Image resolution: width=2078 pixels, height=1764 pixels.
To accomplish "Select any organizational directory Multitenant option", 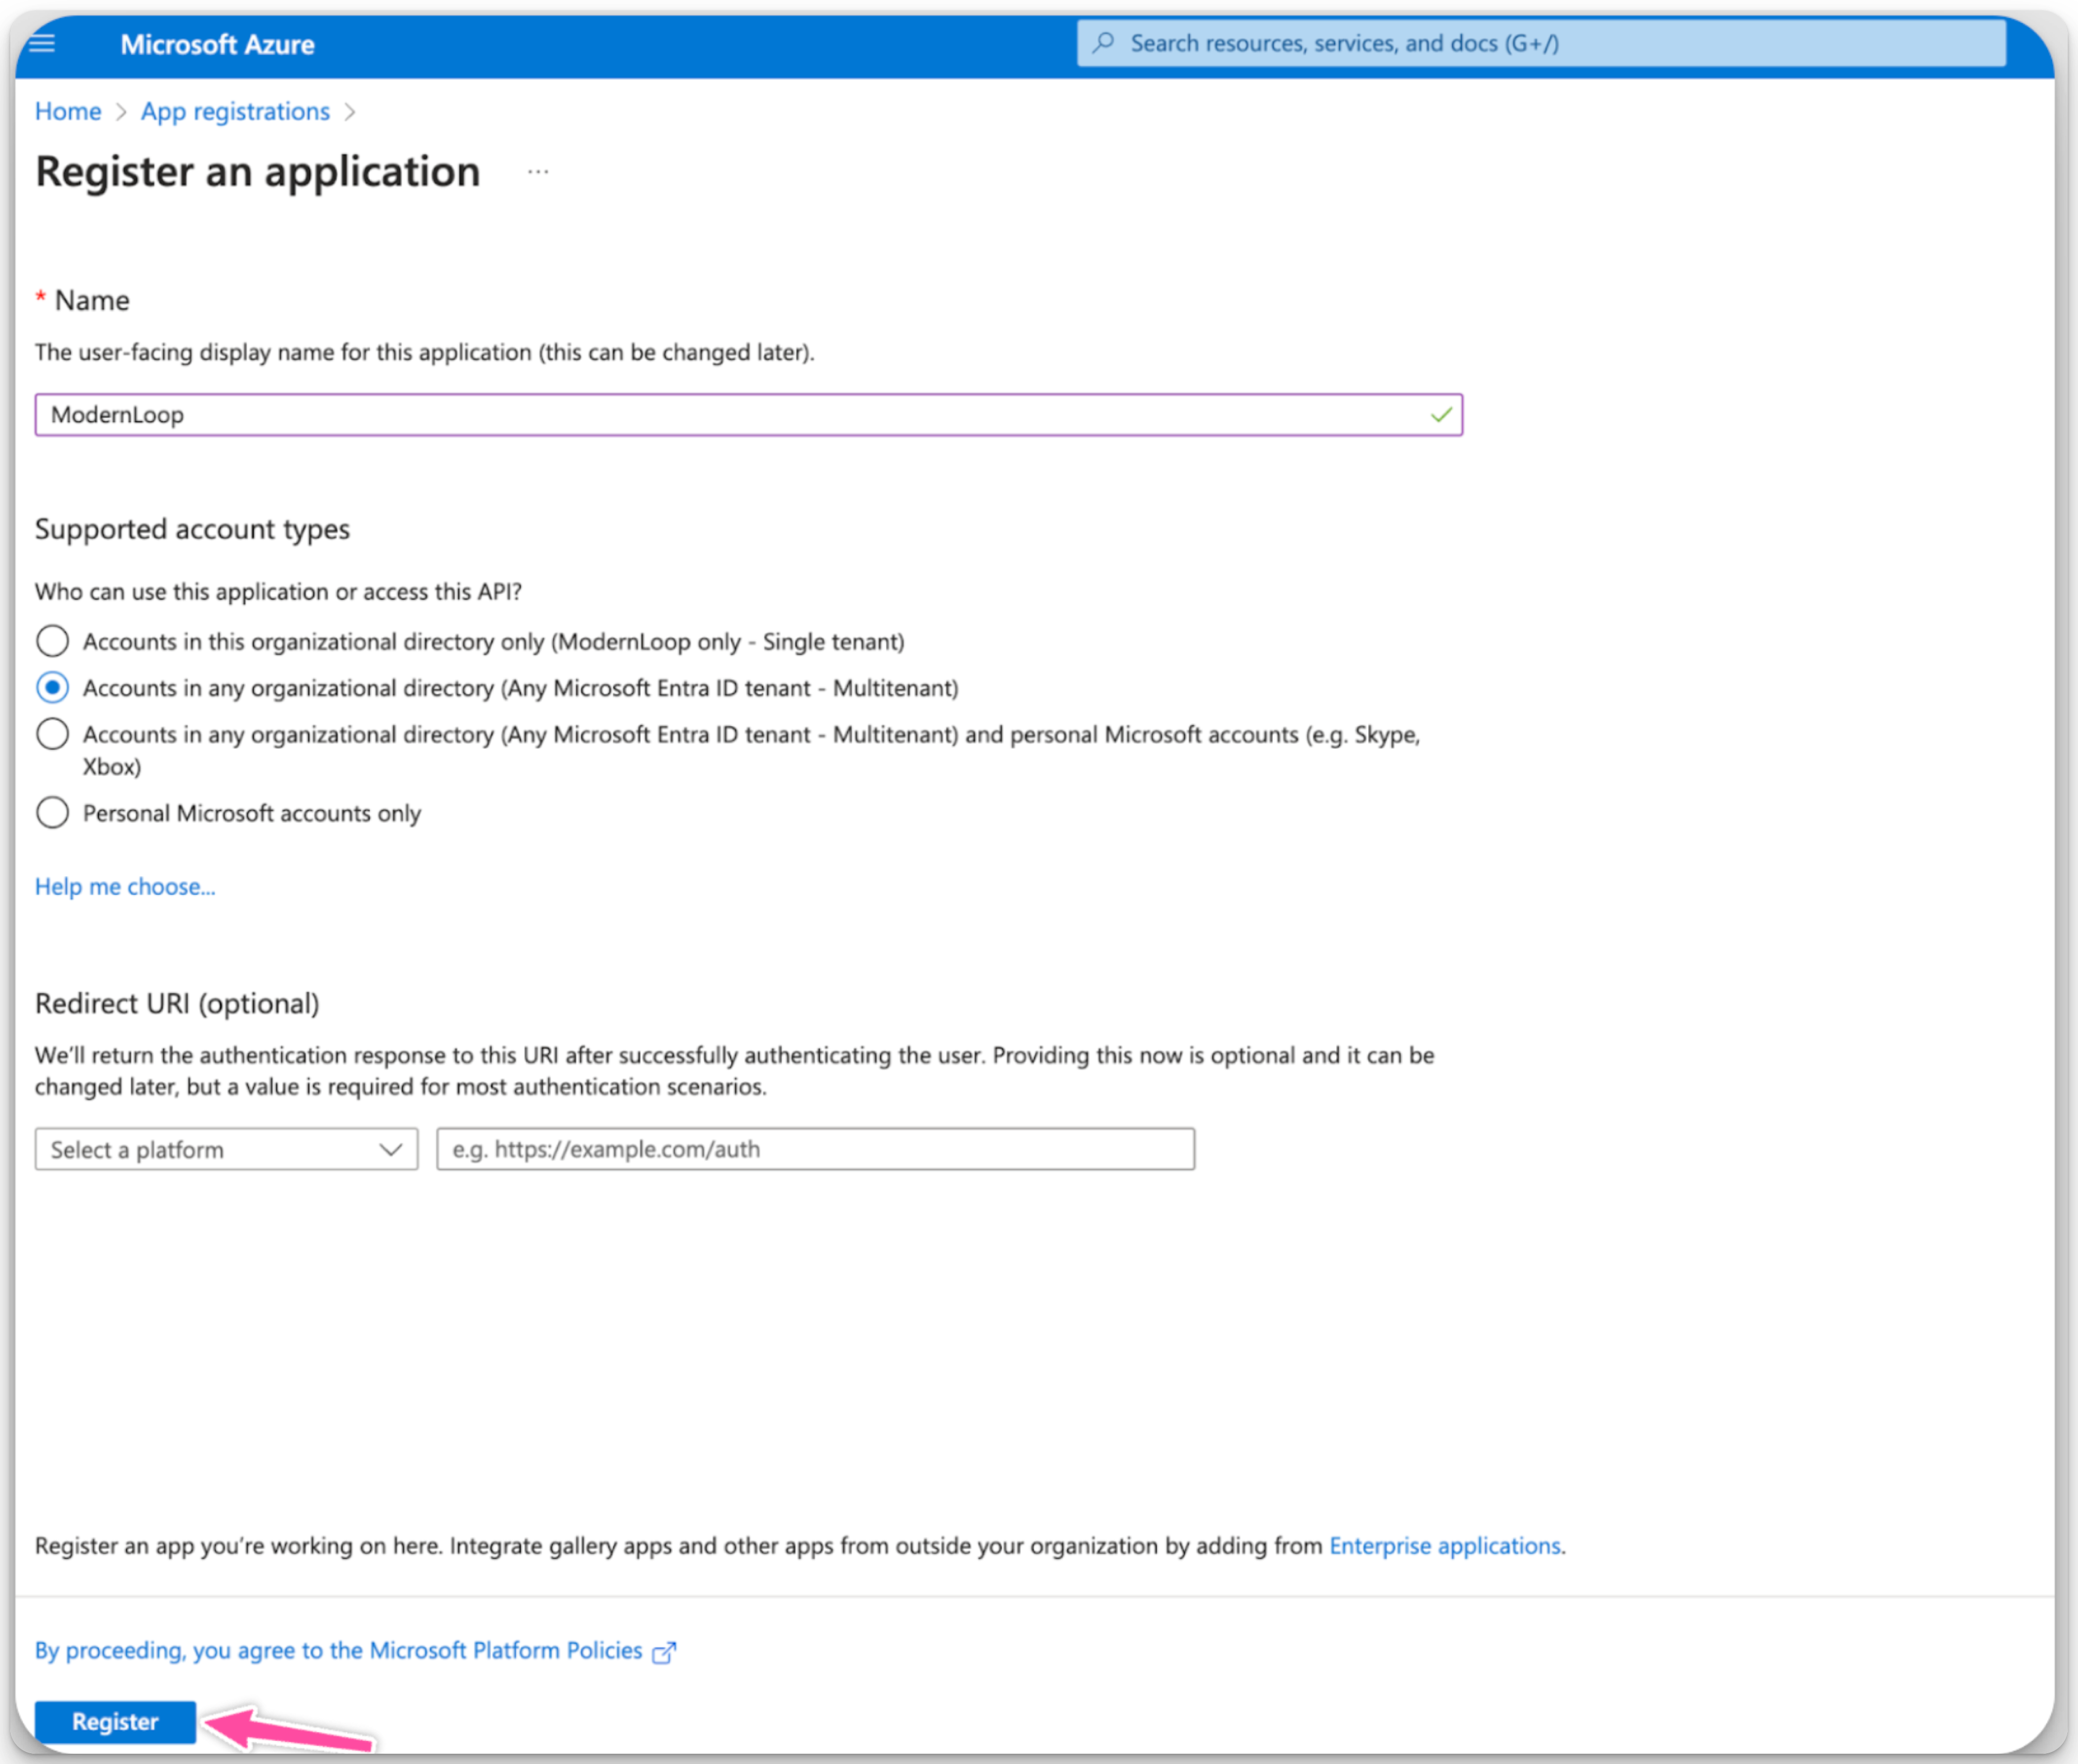I will click(52, 688).
